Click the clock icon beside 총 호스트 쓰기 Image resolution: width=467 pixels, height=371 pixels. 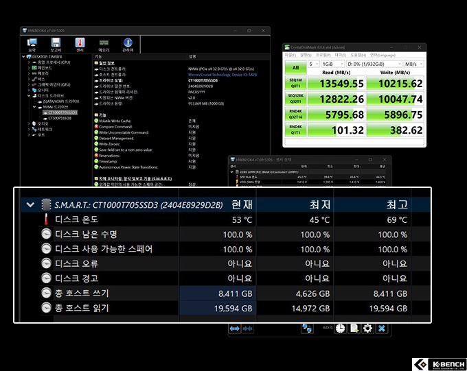tap(46, 293)
